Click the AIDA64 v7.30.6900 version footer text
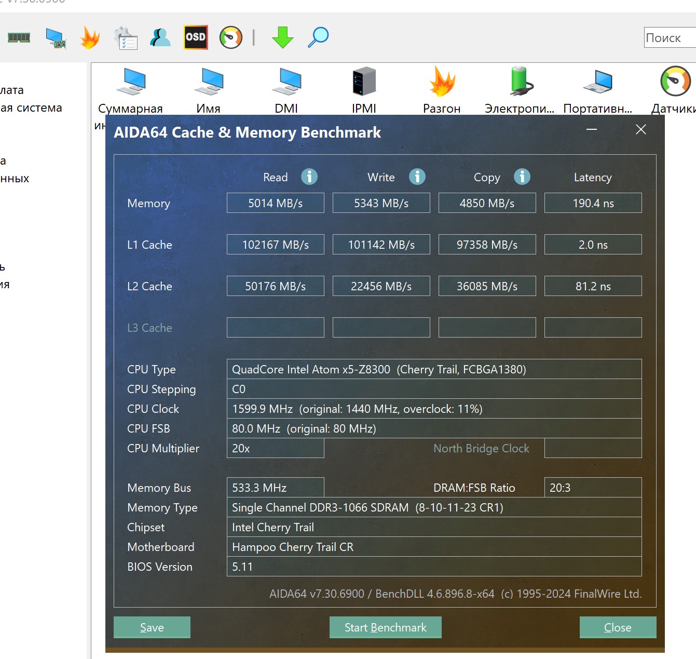 (456, 594)
